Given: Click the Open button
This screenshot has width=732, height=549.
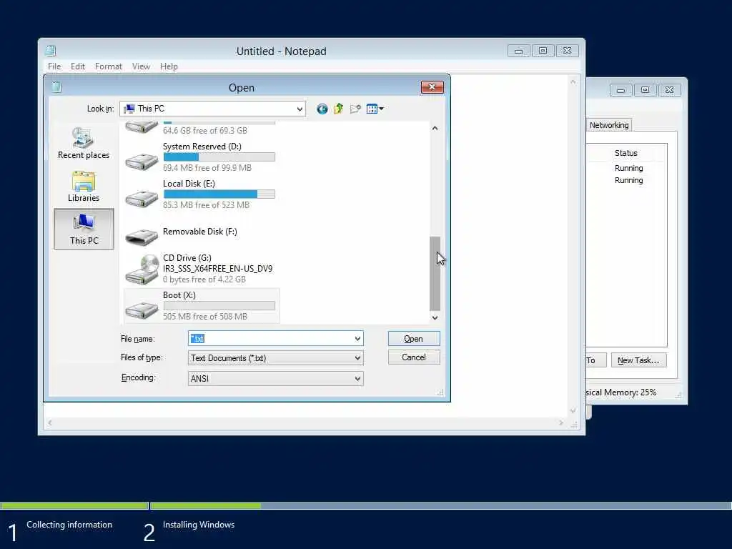Looking at the screenshot, I should [414, 338].
